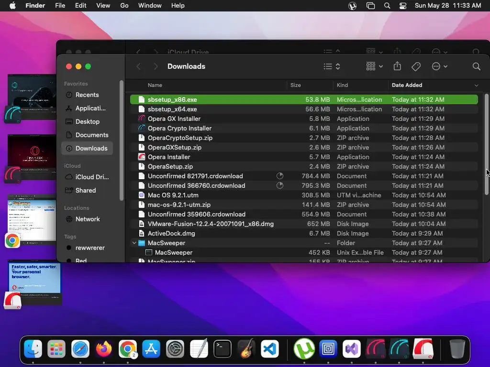Open Visual Studio Code in the Dock
Image resolution: width=490 pixels, height=367 pixels.
tap(270, 348)
